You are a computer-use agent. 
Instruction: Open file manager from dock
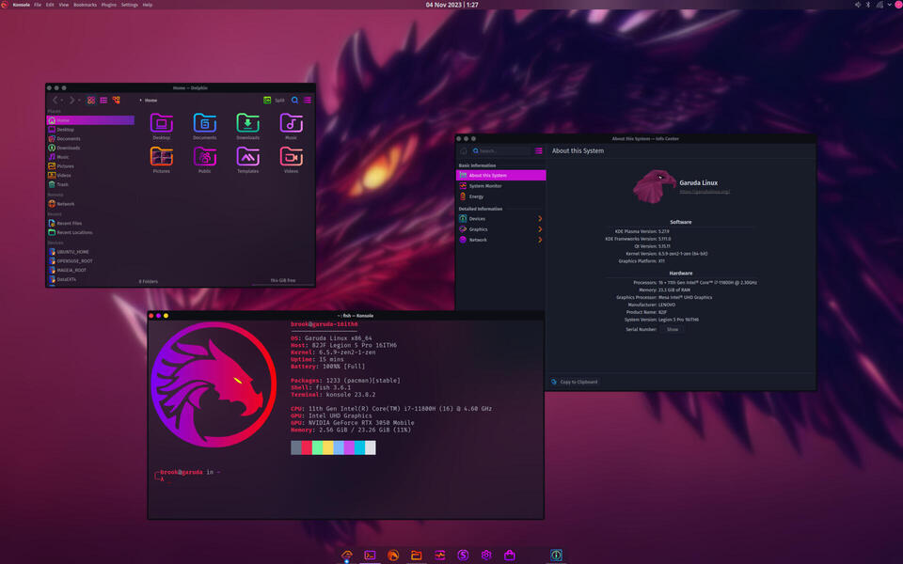point(417,556)
